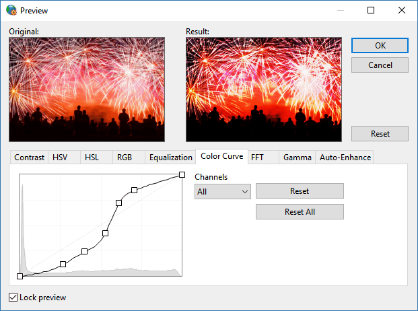Go to the Equalization tab

coord(170,158)
